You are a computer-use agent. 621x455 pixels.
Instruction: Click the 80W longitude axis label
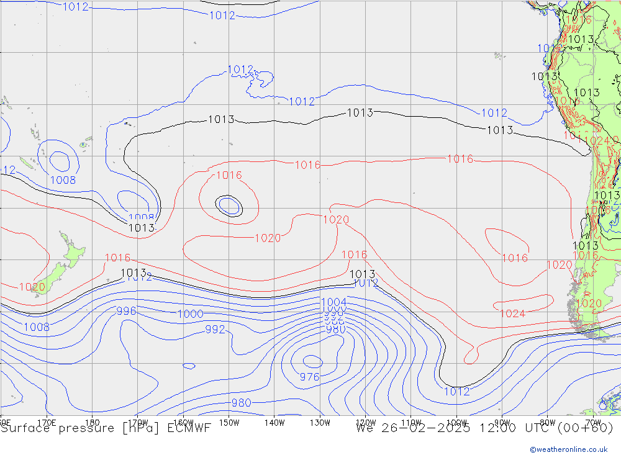tap(548, 423)
